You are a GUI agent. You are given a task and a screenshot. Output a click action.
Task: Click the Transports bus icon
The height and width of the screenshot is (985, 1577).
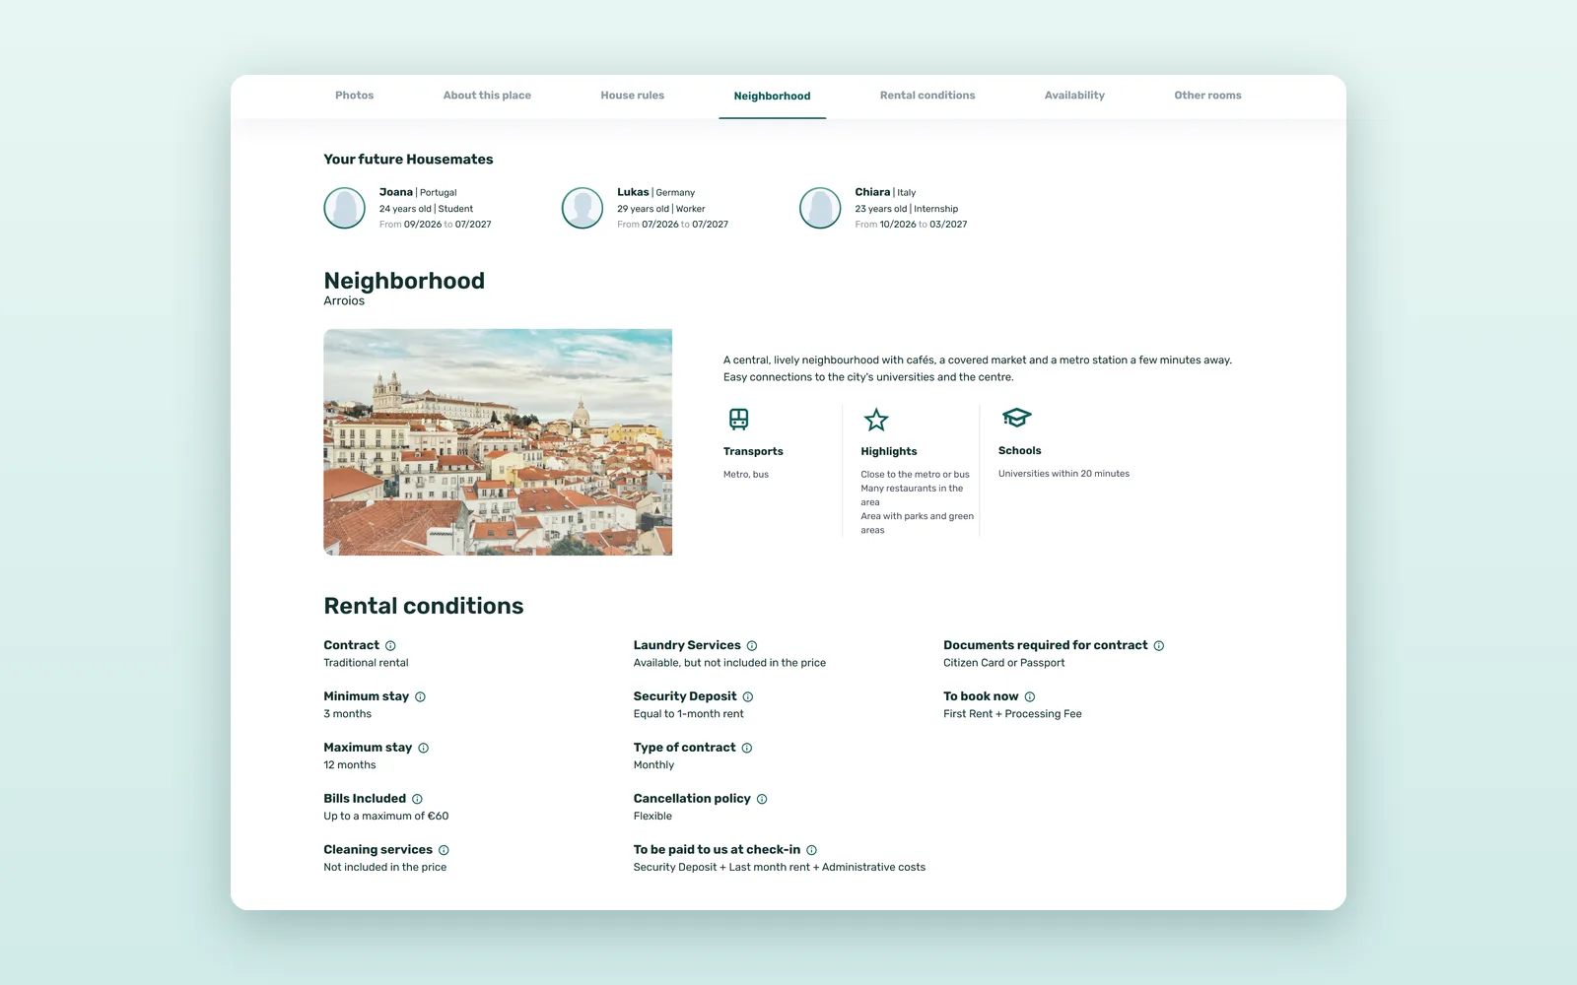738,420
